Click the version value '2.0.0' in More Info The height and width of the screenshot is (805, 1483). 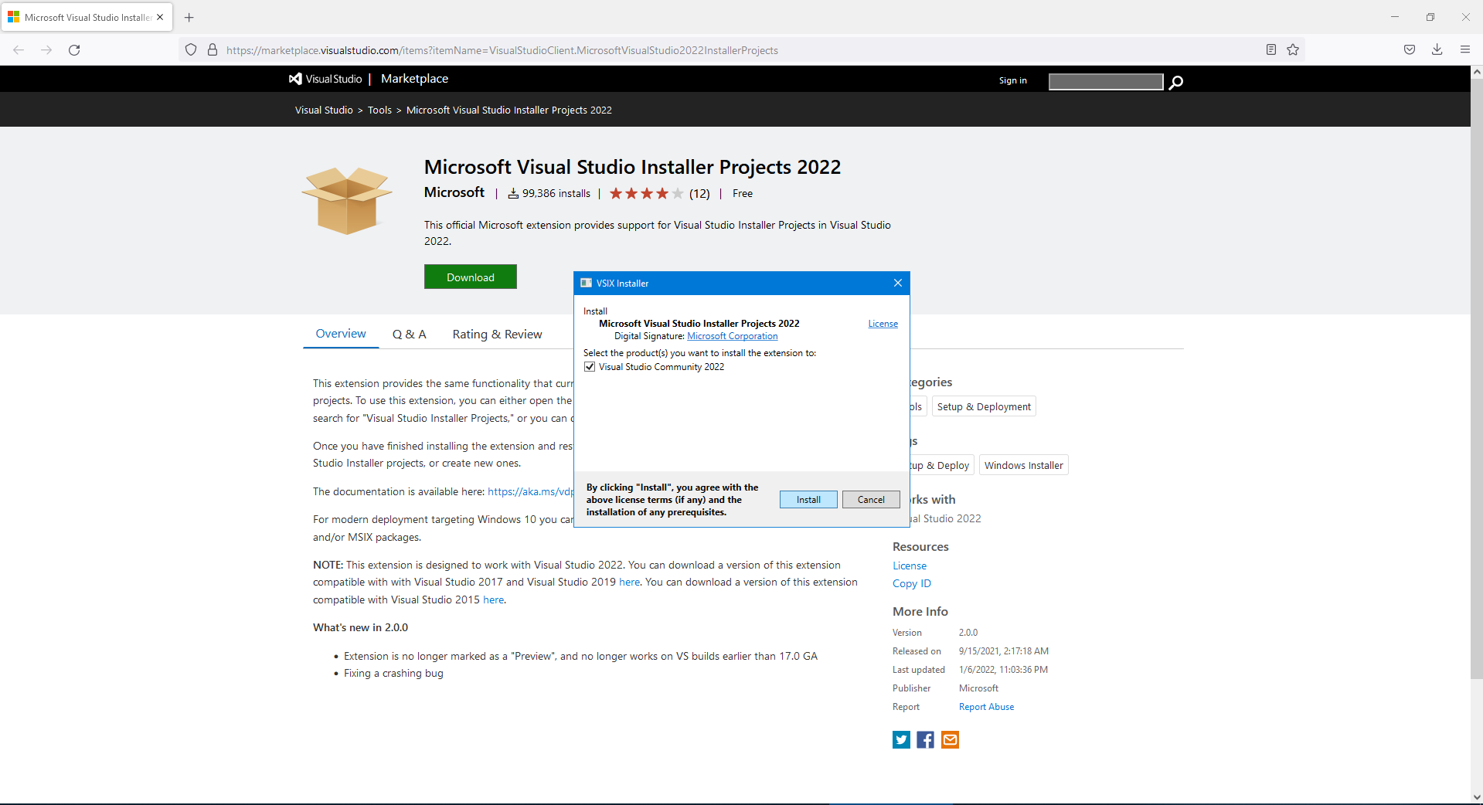point(968,633)
